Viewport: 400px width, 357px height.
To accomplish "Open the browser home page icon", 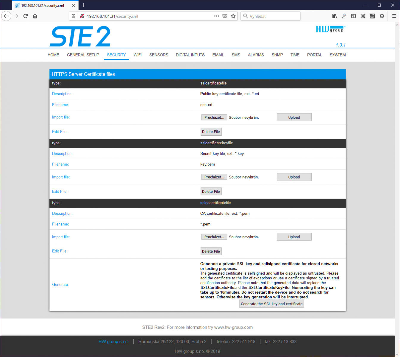I will point(35,16).
